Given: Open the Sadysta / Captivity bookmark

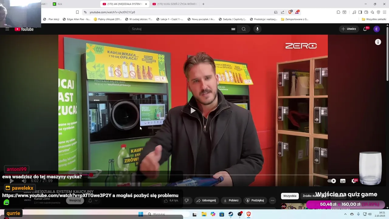Looking at the screenshot, I should tap(232, 19).
